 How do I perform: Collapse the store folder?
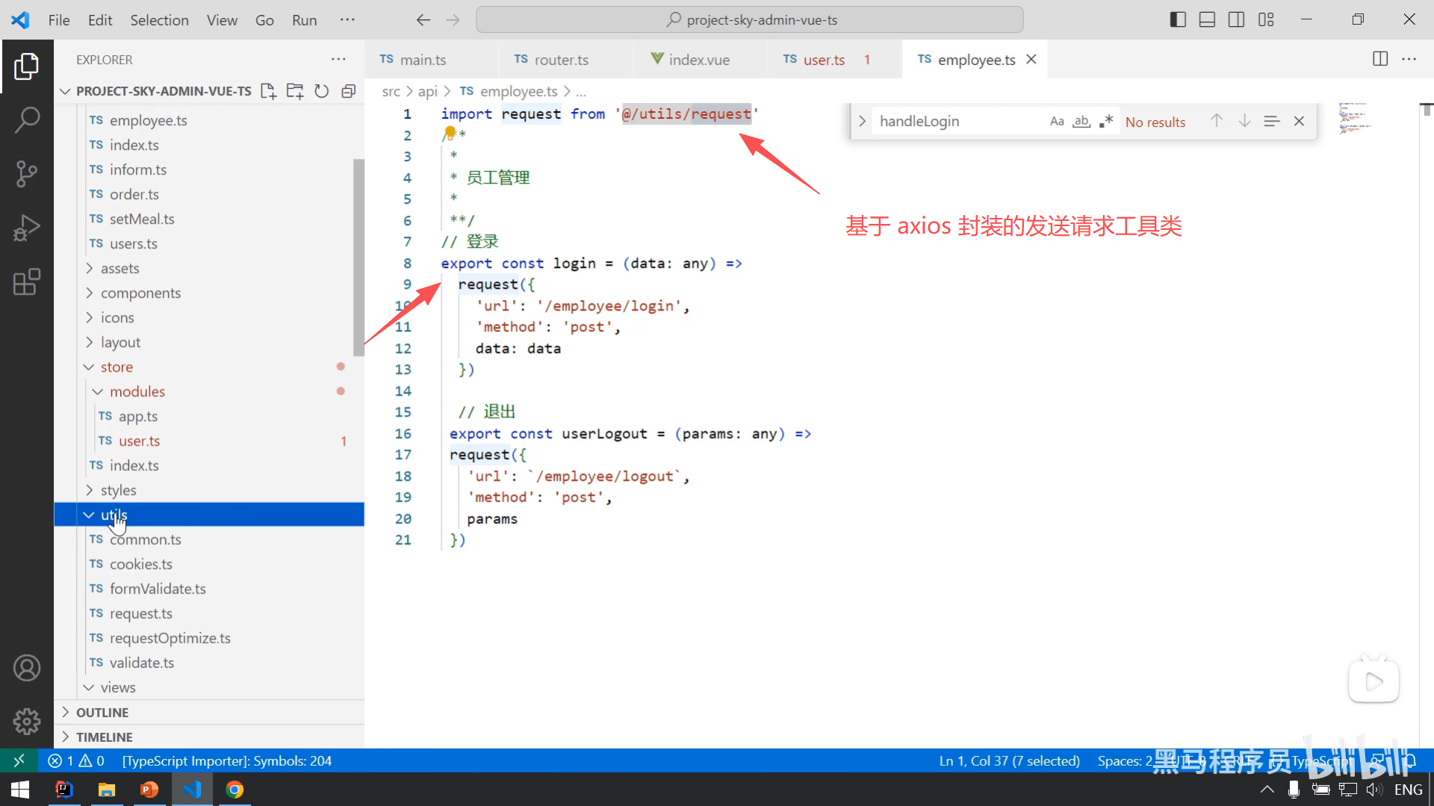point(117,367)
